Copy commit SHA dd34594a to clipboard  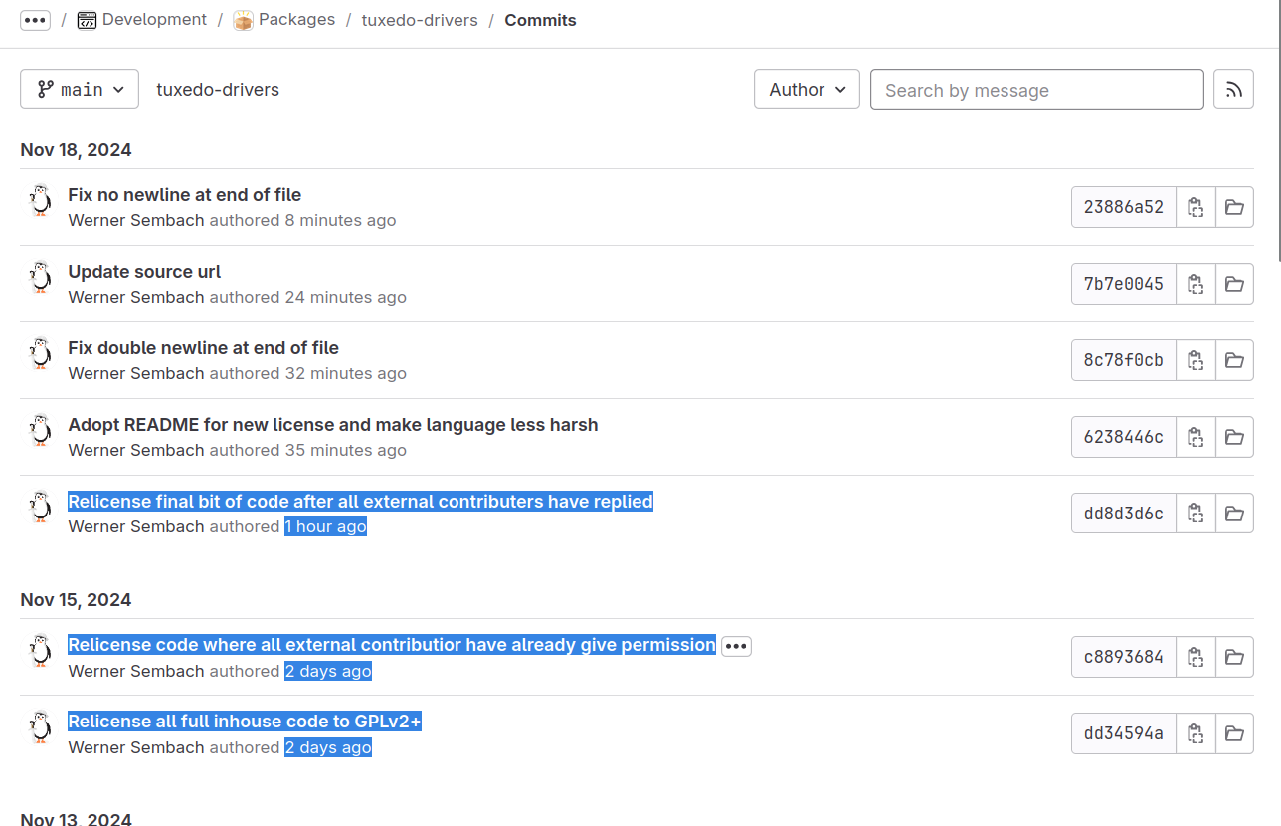pyautogui.click(x=1195, y=733)
